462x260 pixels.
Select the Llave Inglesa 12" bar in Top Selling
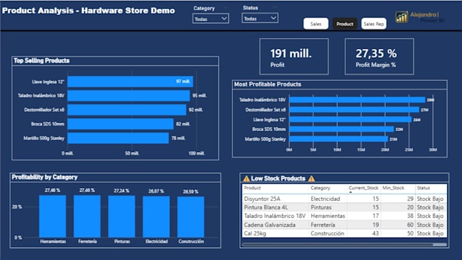[130, 81]
